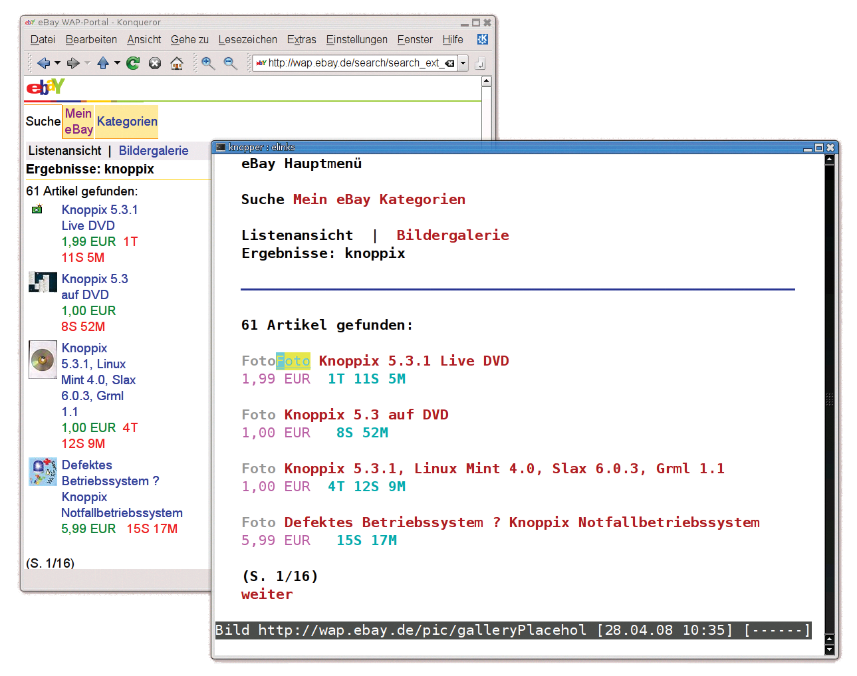This screenshot has height=676, width=857.
Task: Minimize the Konqueror window
Action: [x=465, y=23]
